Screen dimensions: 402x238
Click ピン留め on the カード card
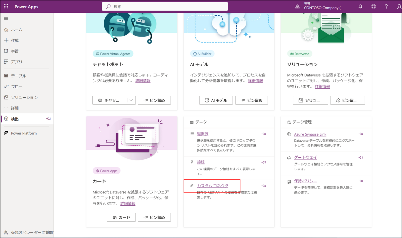pos(154,217)
